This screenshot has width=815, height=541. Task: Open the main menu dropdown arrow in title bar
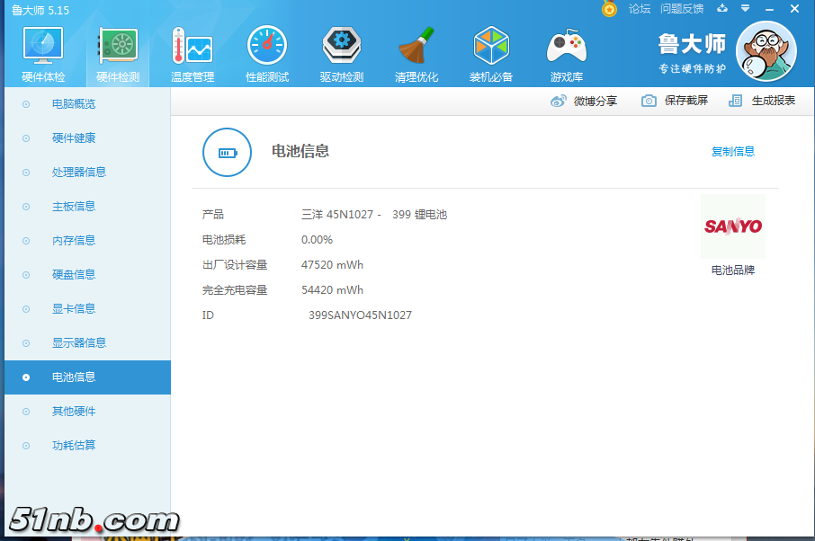point(745,9)
